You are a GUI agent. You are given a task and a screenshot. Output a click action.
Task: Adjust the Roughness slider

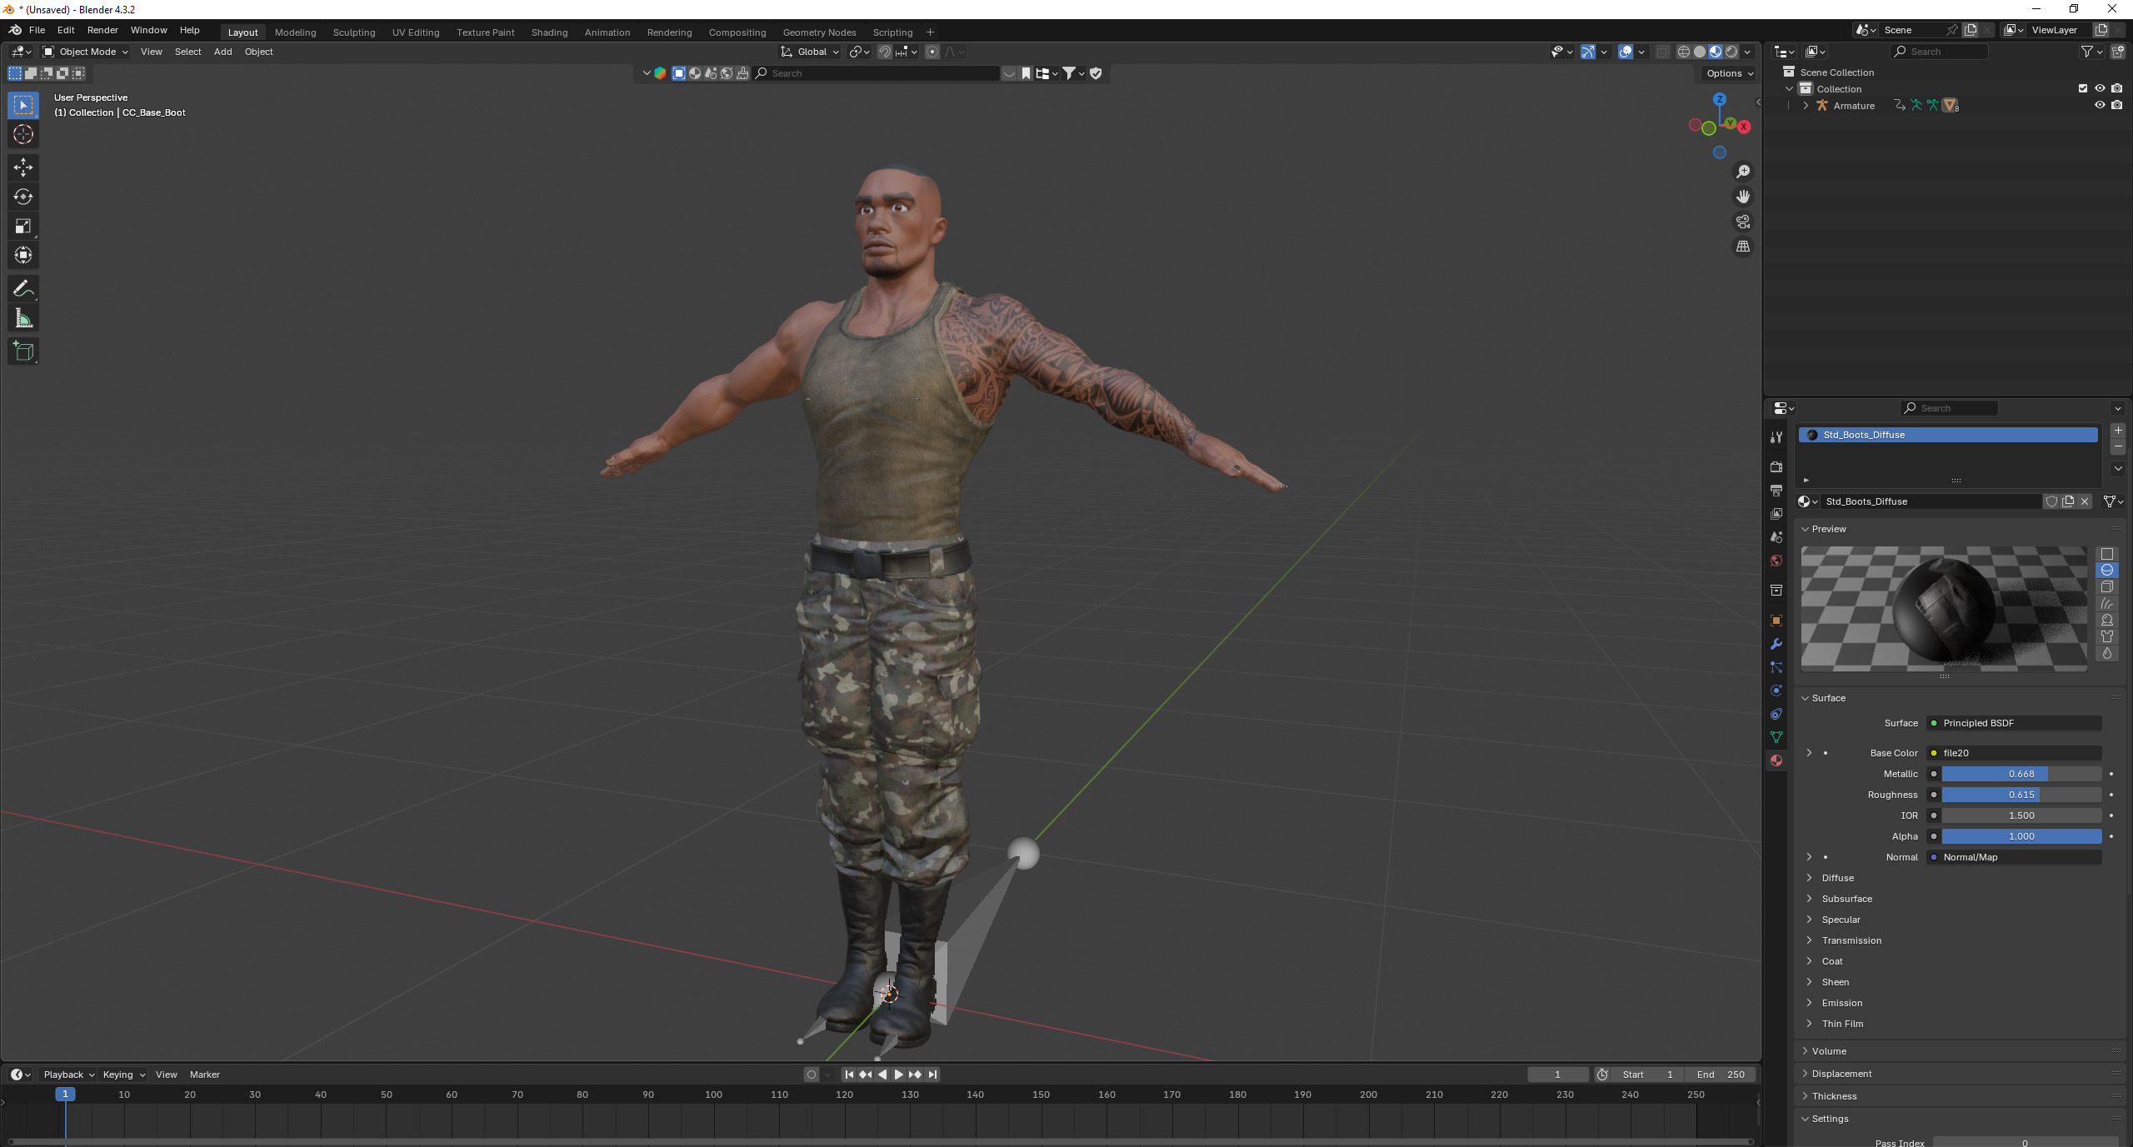tap(2021, 795)
